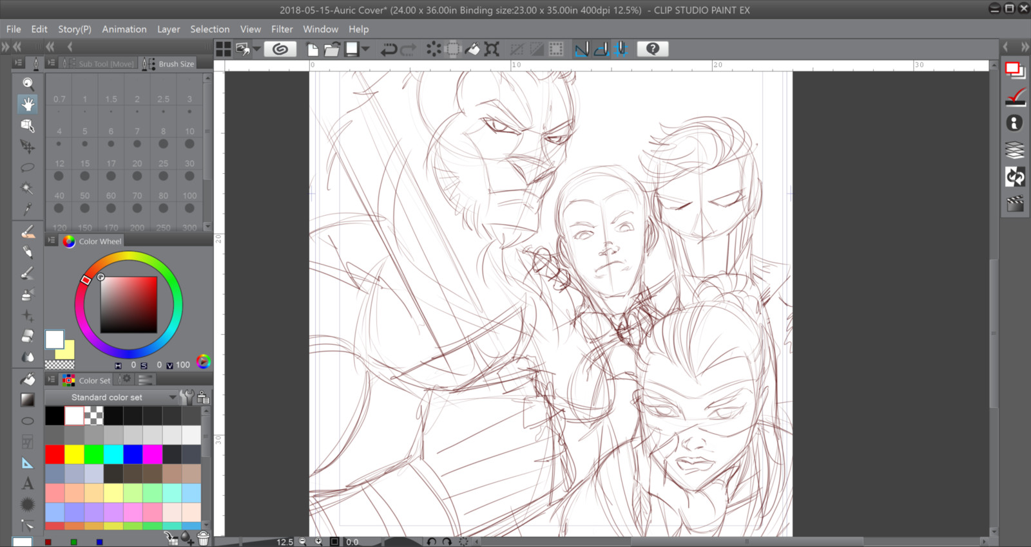Select the Pen tool
This screenshot has height=547, width=1031.
tap(28, 232)
